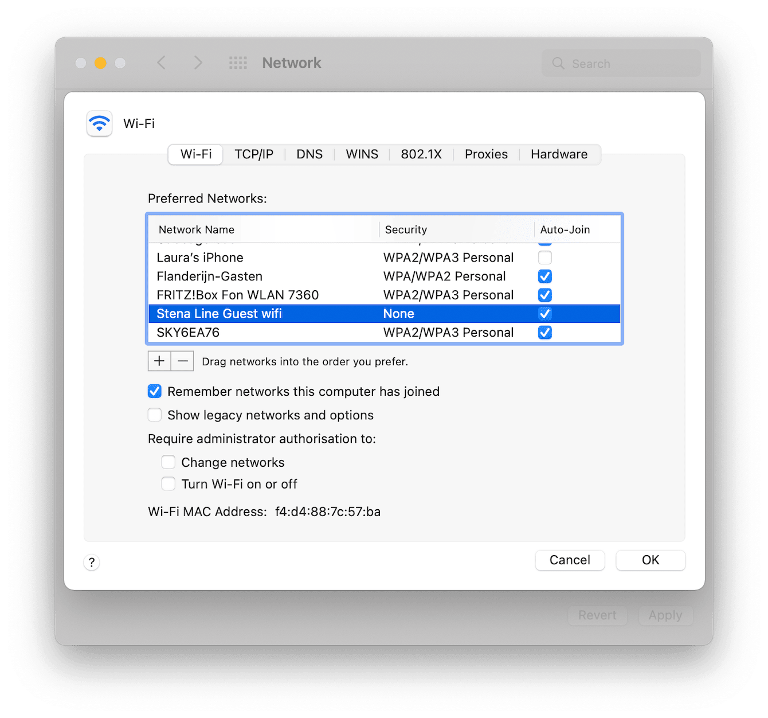Disable Auto-Join for Flanderijn-Gasten
Viewport: 768px width, 718px height.
point(544,276)
